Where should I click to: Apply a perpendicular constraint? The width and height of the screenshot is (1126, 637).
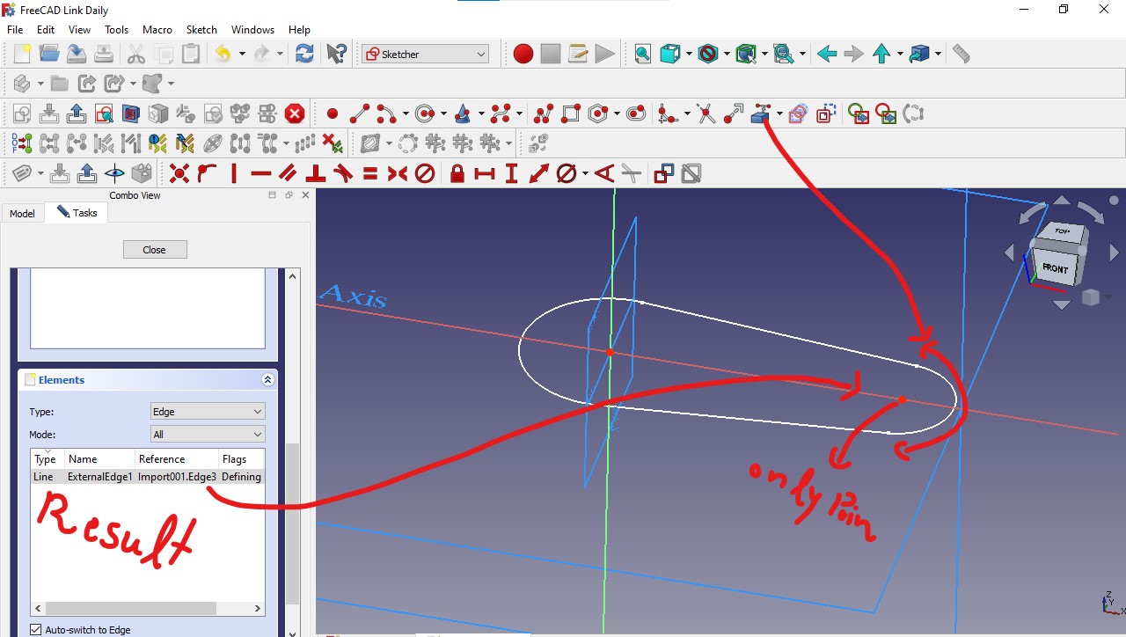tap(314, 173)
